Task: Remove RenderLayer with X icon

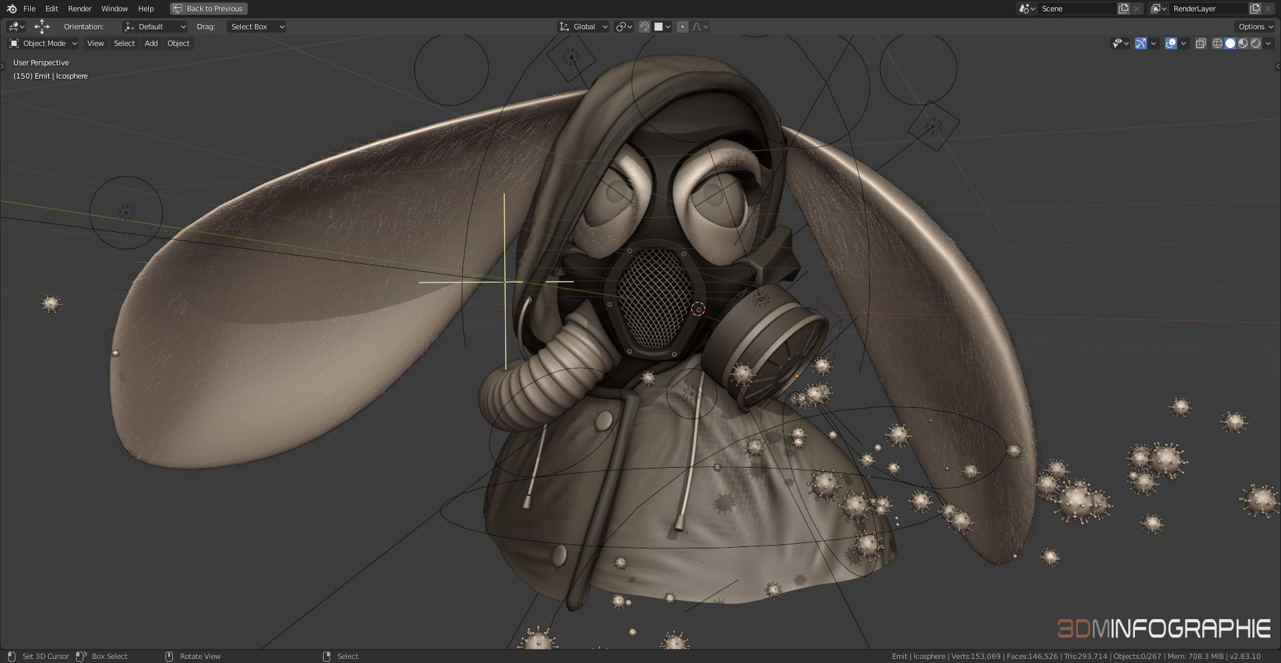Action: click(x=1268, y=9)
